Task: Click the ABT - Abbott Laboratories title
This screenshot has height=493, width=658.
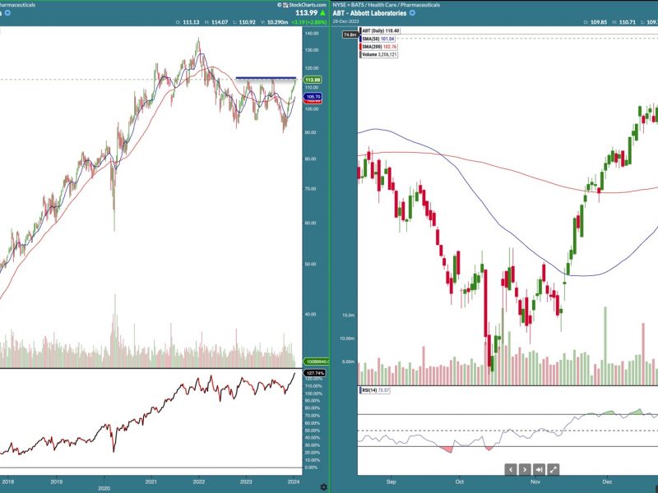Action: [x=369, y=13]
